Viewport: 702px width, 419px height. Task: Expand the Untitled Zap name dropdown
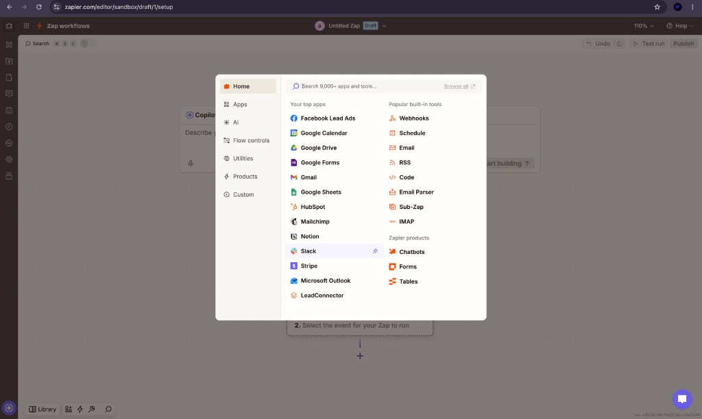384,26
